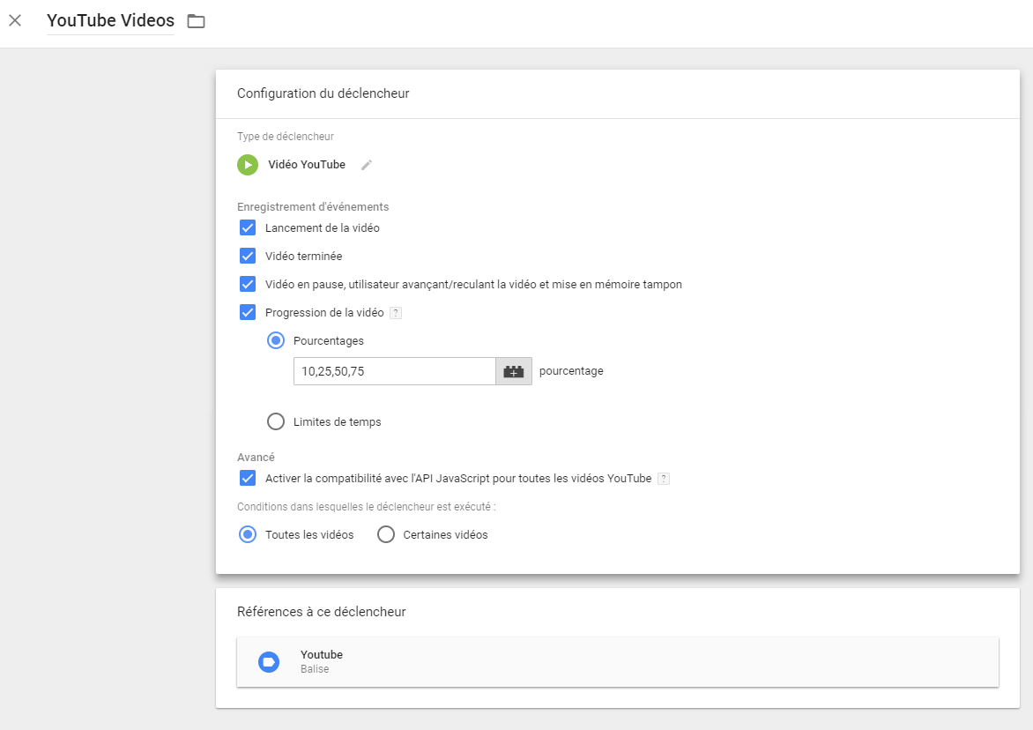Image resolution: width=1033 pixels, height=730 pixels.
Task: Select Certaines vidéos option
Action: 385,534
